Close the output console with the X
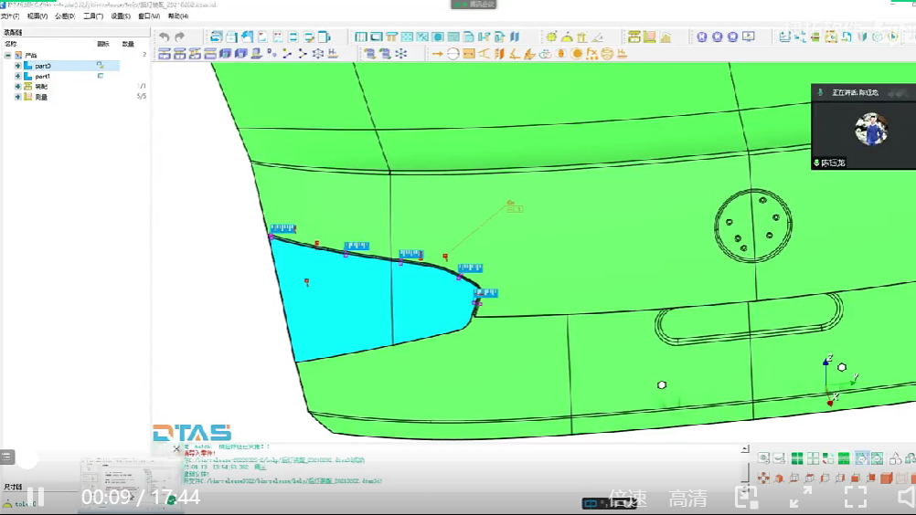Viewport: 916px width, 515px height. pos(176,448)
